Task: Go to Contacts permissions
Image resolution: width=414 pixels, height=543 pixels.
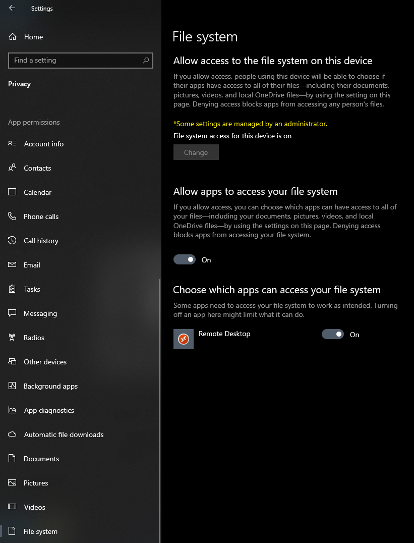Action: pyautogui.click(x=80, y=168)
